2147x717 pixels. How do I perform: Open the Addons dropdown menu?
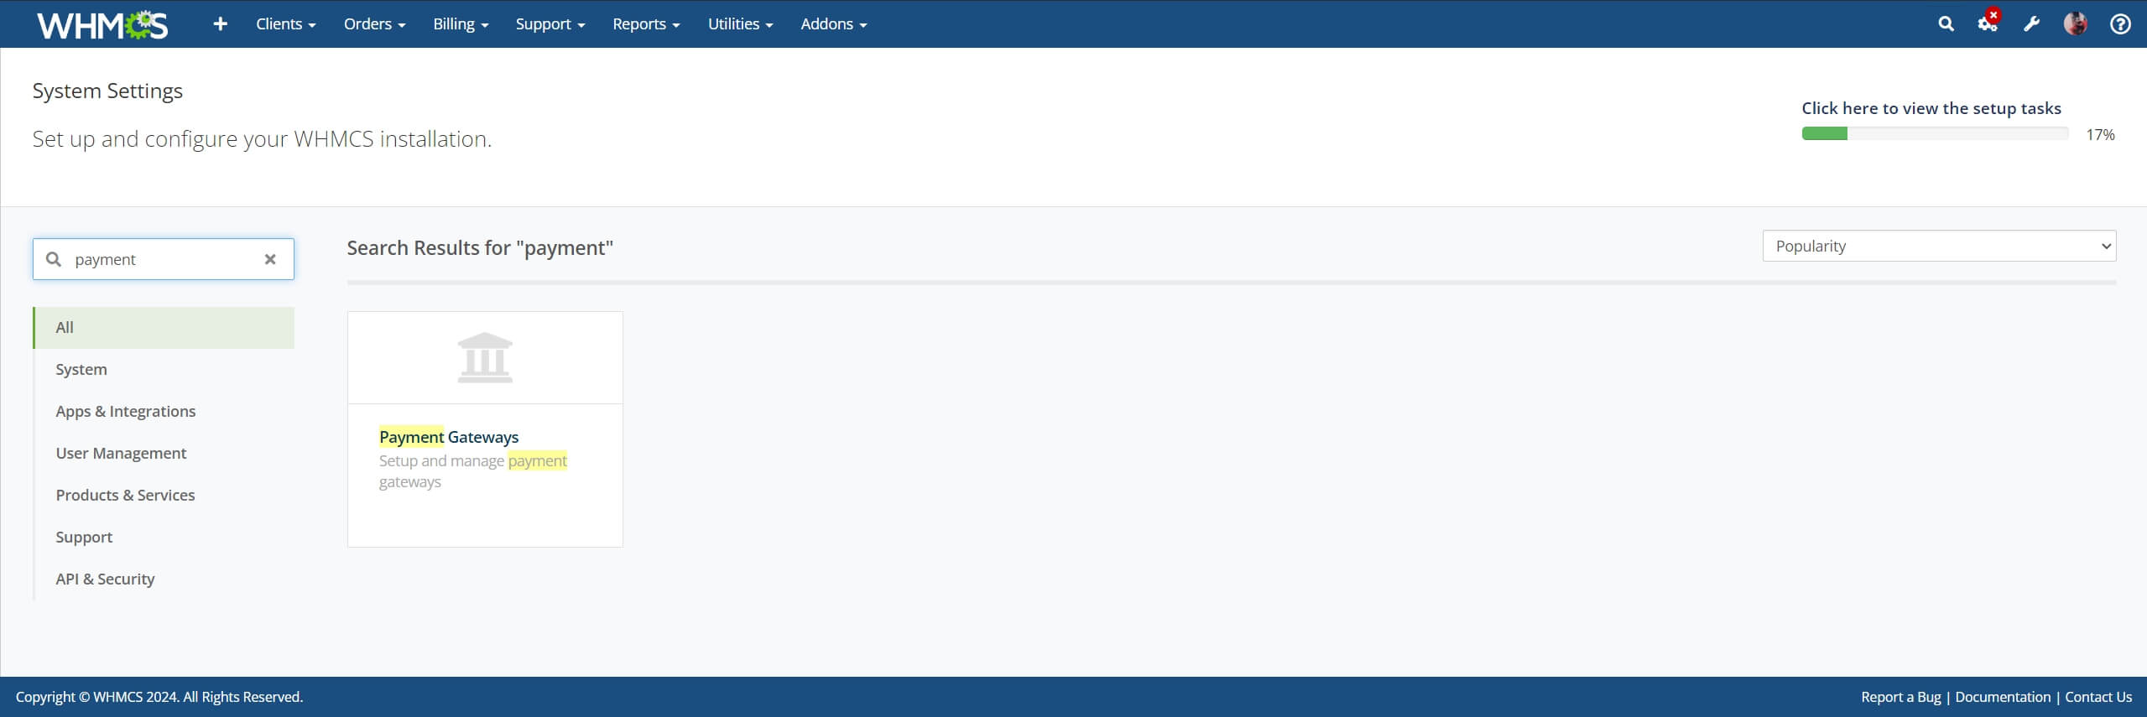click(x=834, y=24)
